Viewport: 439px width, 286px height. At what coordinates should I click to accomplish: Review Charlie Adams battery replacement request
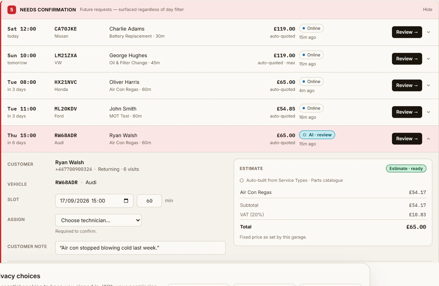[x=407, y=32]
